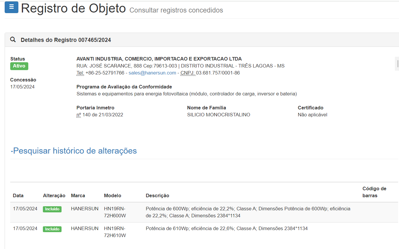Expand Pesquisar histórico de alterações section
This screenshot has height=249, width=399.
75,151
